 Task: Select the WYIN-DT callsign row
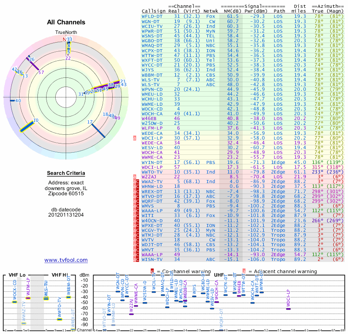click(x=152, y=162)
